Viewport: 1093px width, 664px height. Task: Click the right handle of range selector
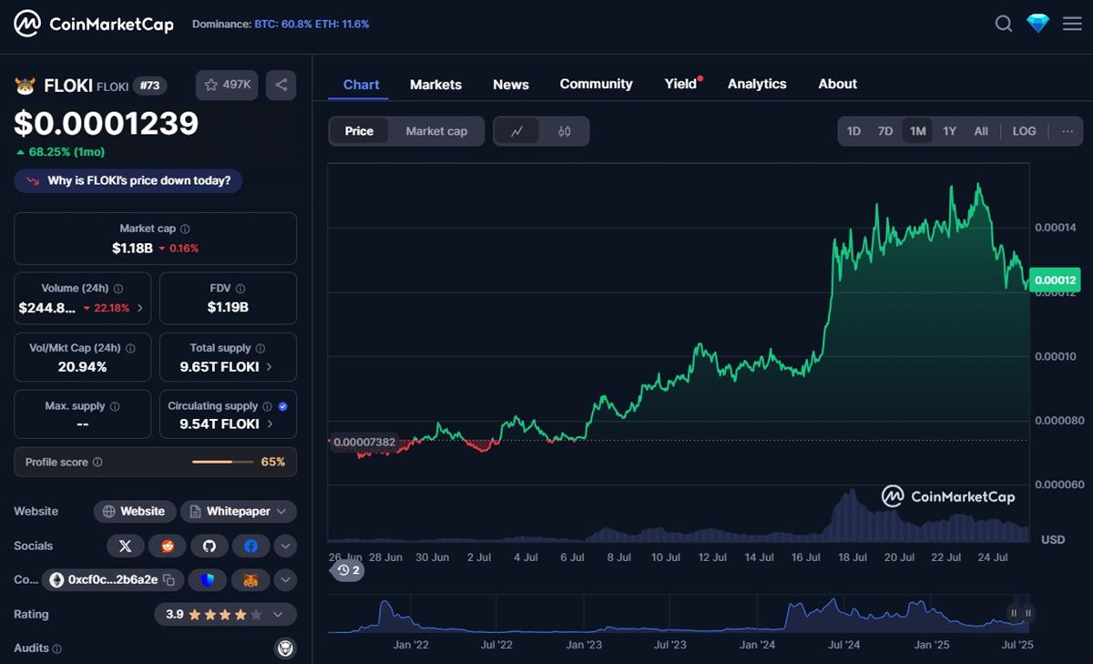point(1028,613)
